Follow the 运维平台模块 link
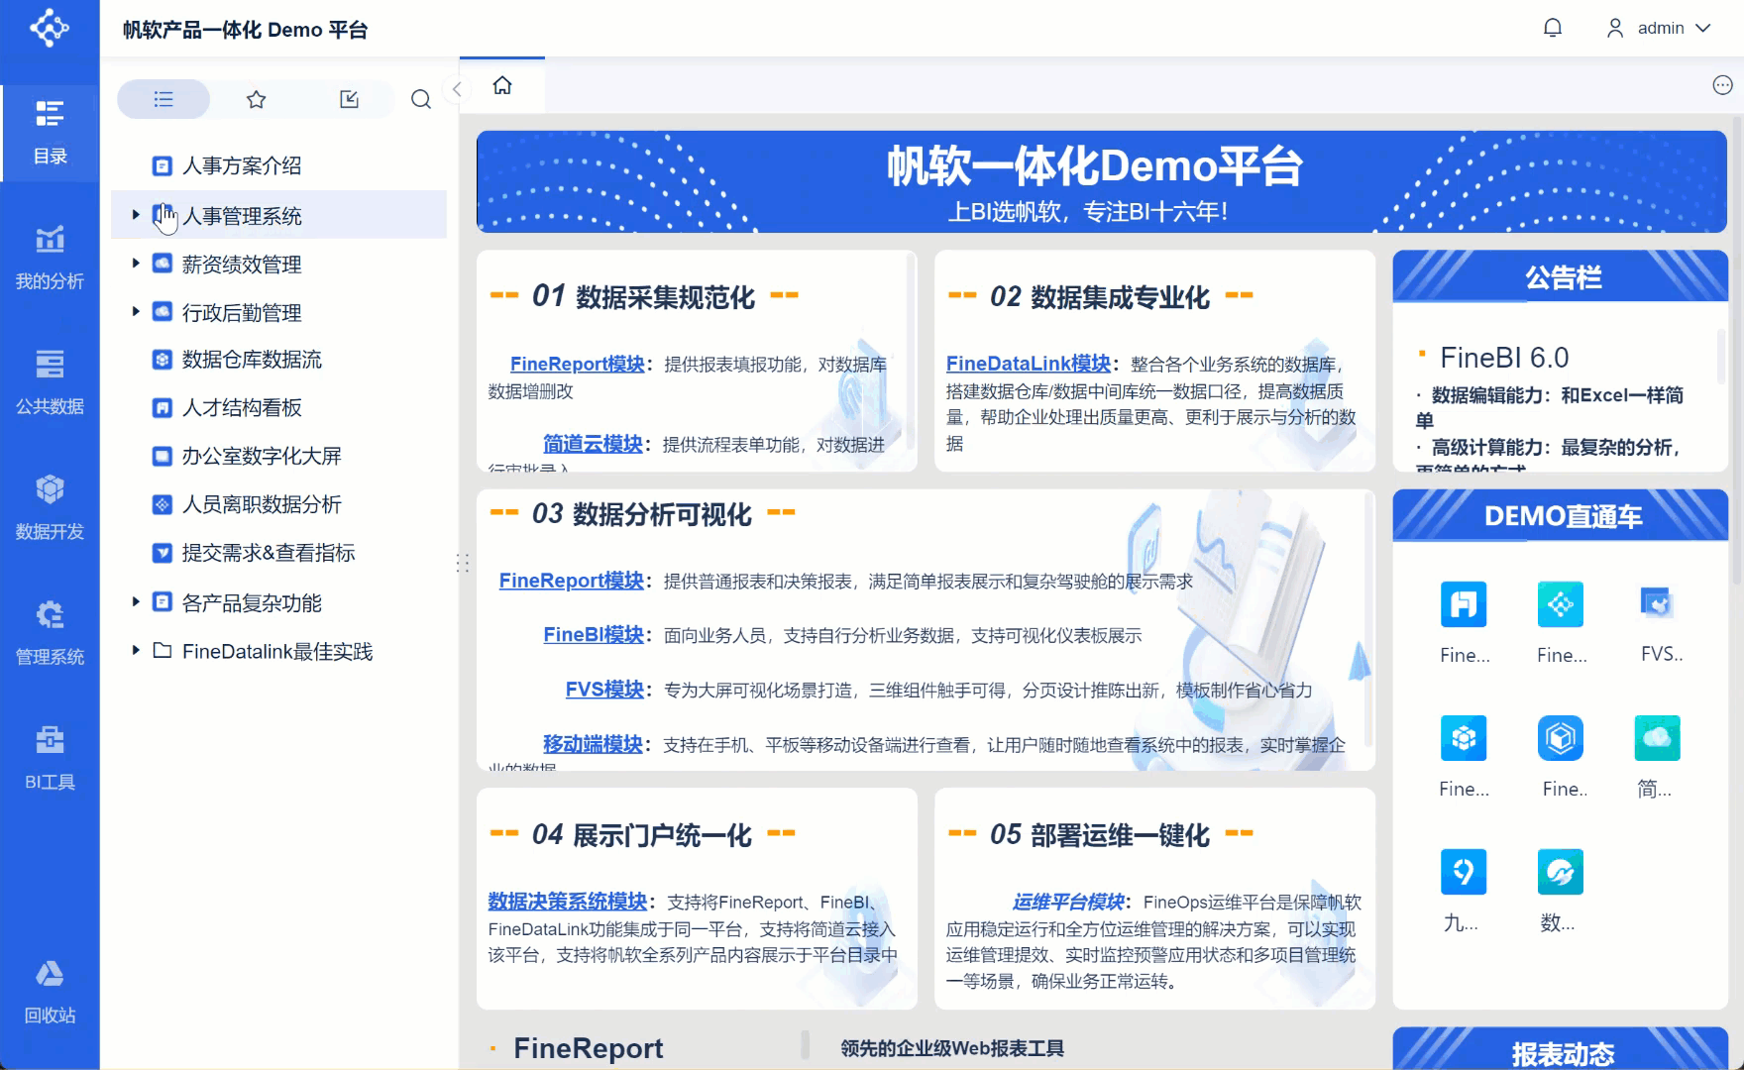 [1068, 902]
